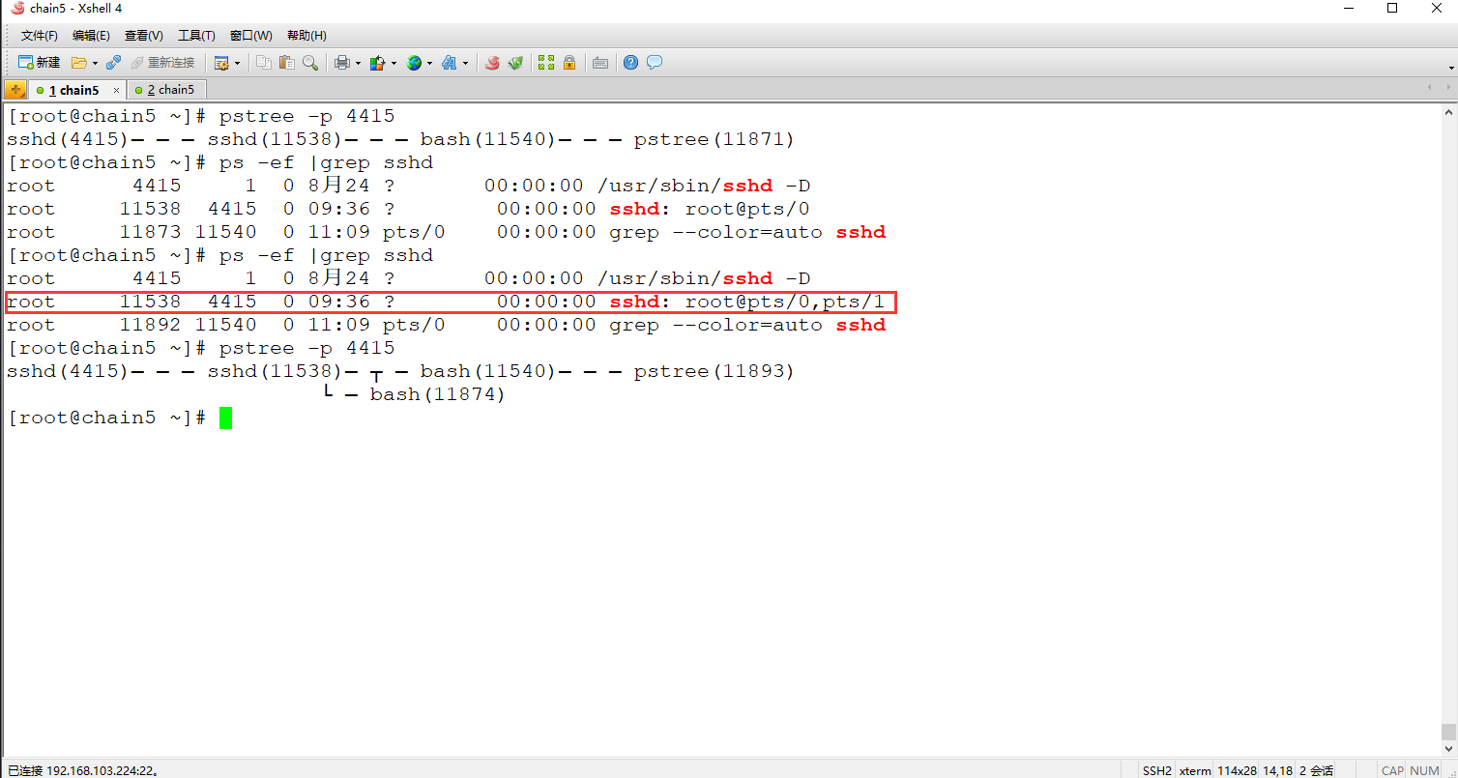This screenshot has width=1458, height=778.
Task: Toggle the NUM indicator in status bar
Action: click(1423, 770)
